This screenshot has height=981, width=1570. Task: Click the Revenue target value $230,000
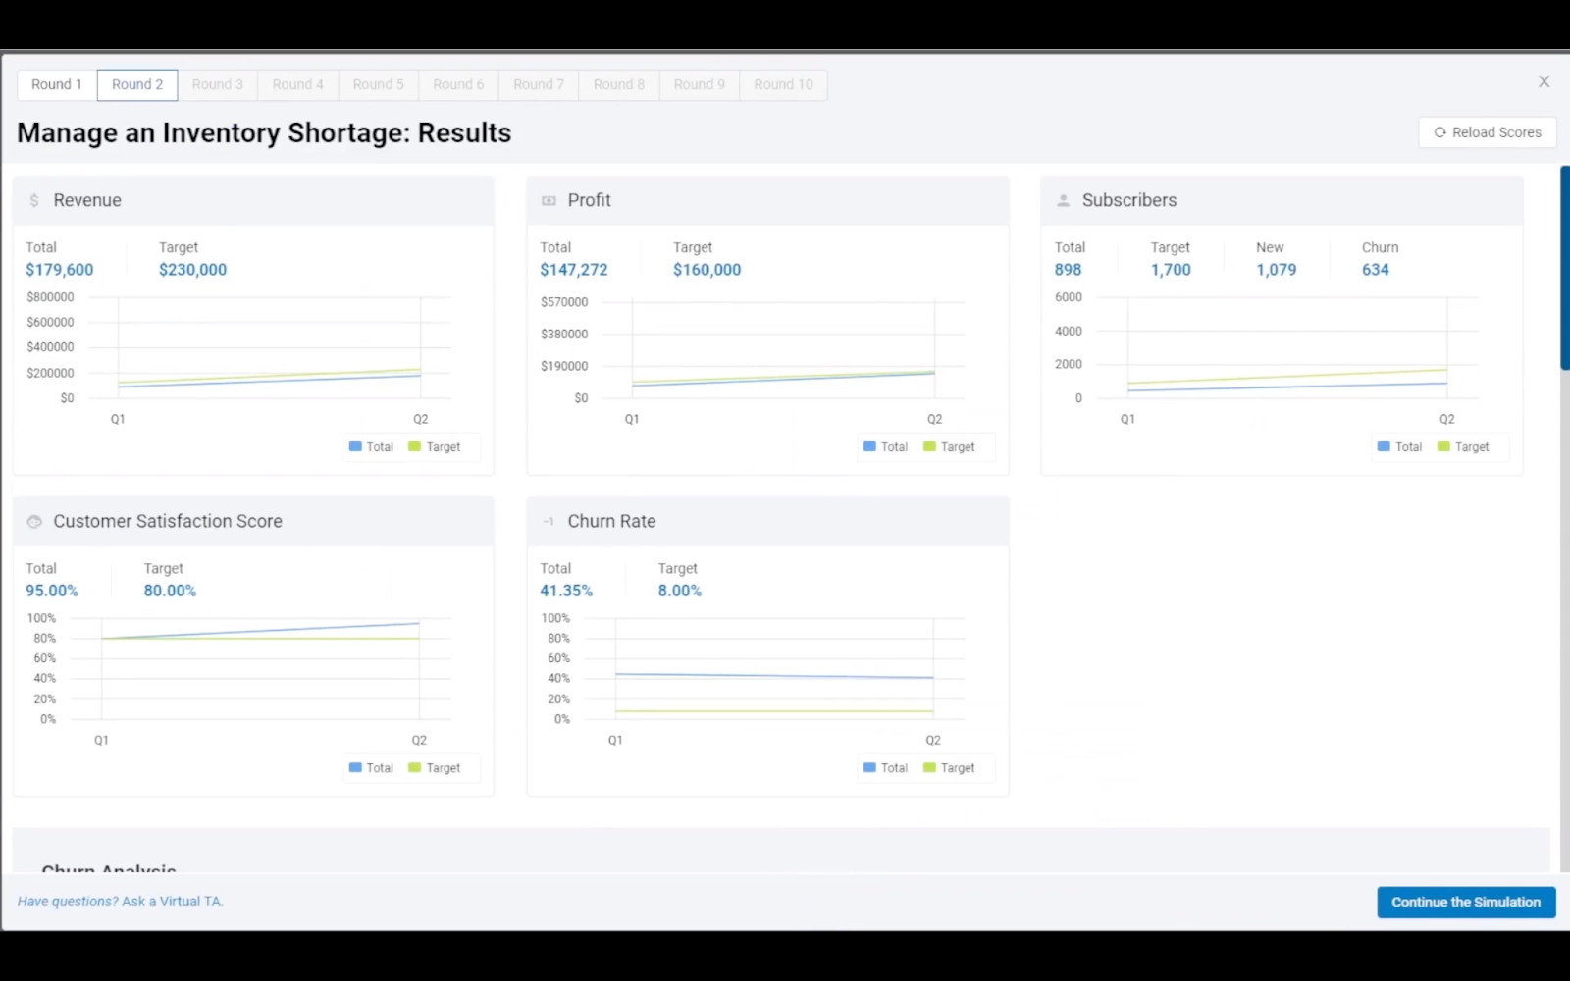(192, 270)
